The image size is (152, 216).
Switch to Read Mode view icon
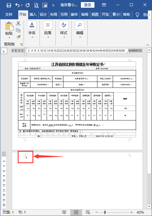64,212
